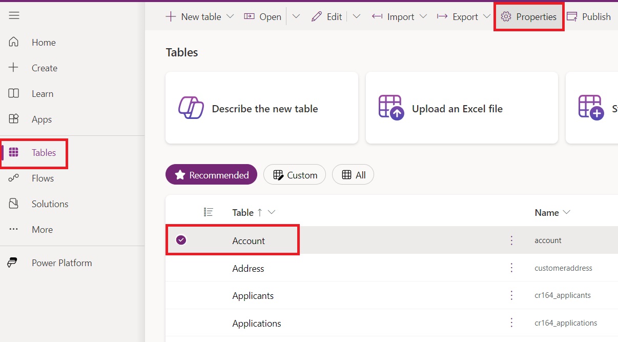Open more options for Address row
618x342 pixels.
click(511, 268)
